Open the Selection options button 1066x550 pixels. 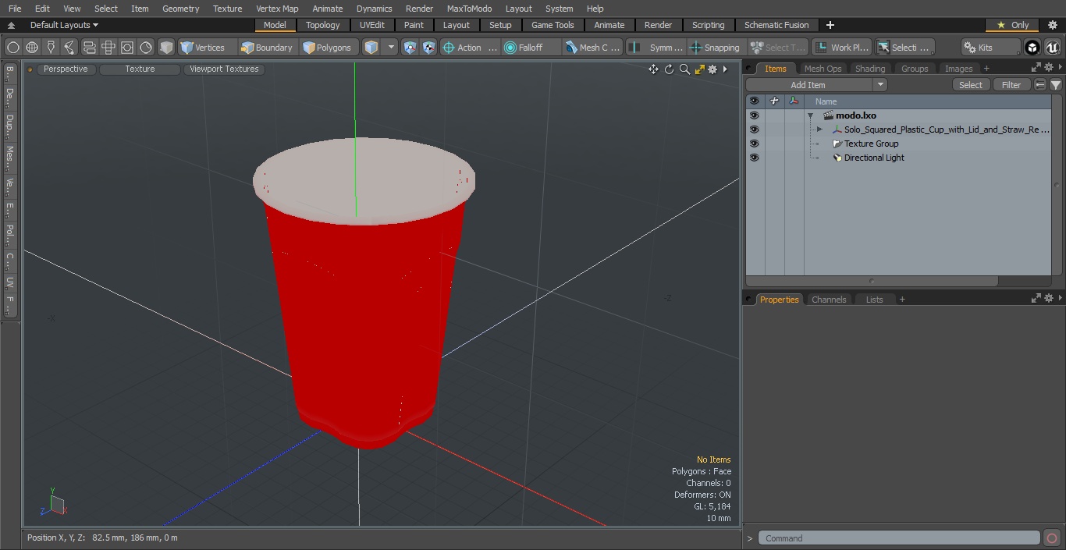pos(904,48)
